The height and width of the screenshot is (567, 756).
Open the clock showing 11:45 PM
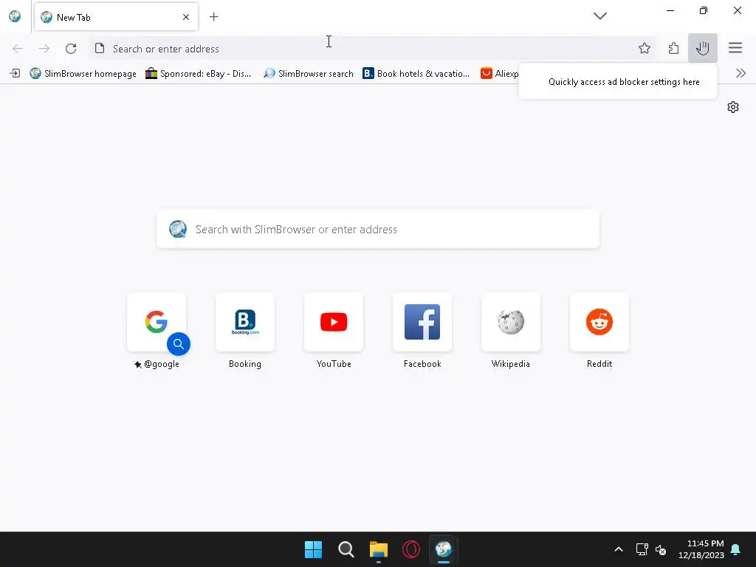tap(701, 549)
